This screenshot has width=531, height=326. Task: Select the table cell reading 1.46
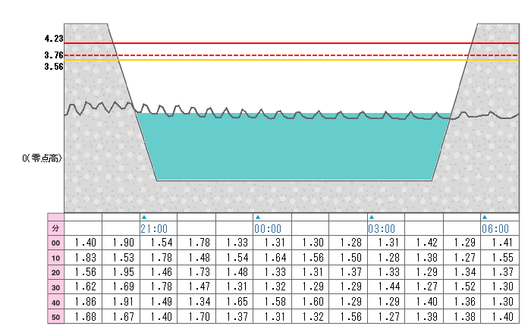click(159, 272)
